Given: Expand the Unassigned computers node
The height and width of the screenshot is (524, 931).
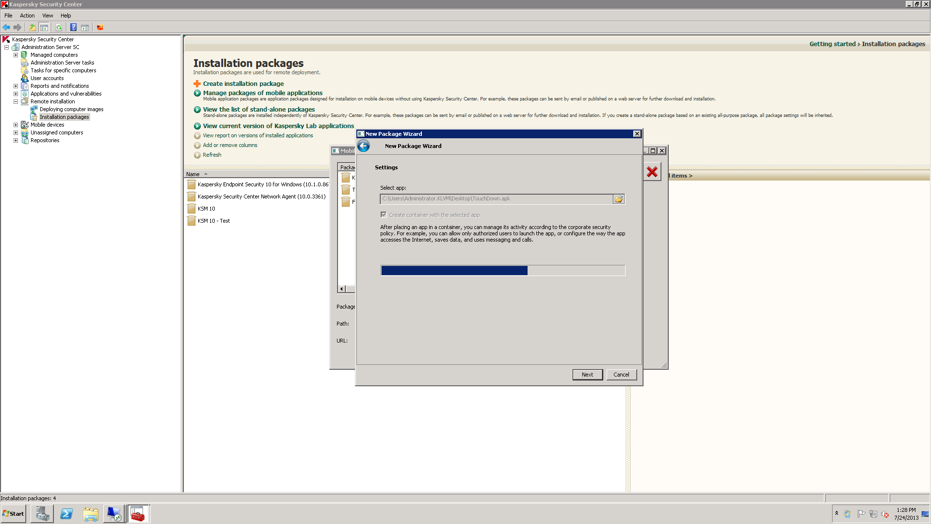Looking at the screenshot, I should tap(16, 132).
